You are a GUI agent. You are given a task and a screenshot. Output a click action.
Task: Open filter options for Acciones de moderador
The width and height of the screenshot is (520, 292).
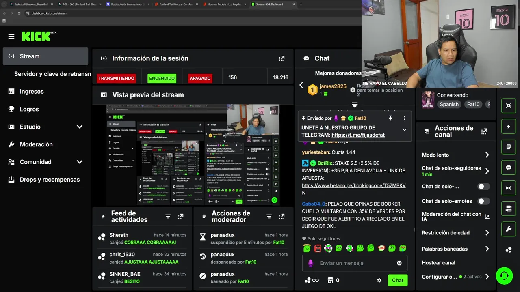click(x=269, y=217)
